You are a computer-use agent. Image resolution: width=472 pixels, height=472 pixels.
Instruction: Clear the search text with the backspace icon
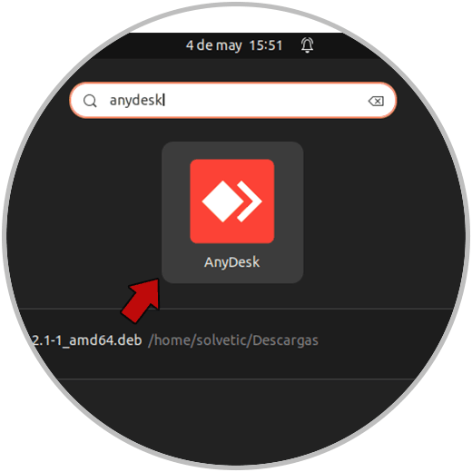(376, 101)
